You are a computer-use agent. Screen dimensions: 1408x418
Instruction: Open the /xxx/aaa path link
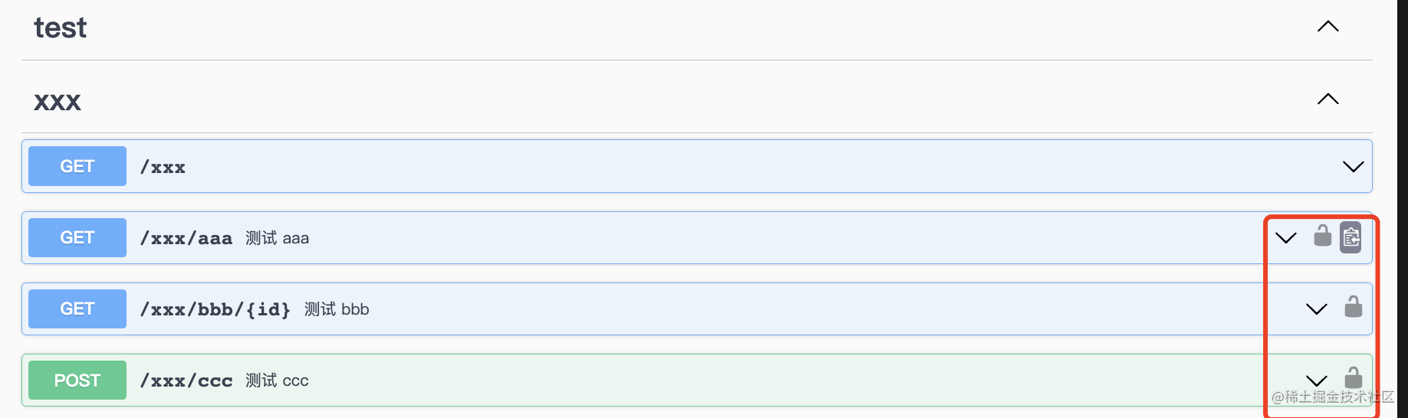pyautogui.click(x=186, y=238)
